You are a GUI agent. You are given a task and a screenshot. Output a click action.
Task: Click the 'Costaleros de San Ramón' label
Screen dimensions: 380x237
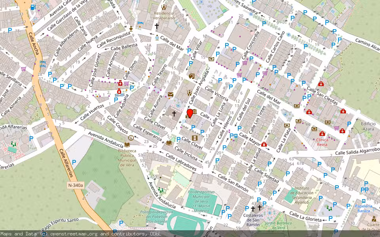(253, 220)
